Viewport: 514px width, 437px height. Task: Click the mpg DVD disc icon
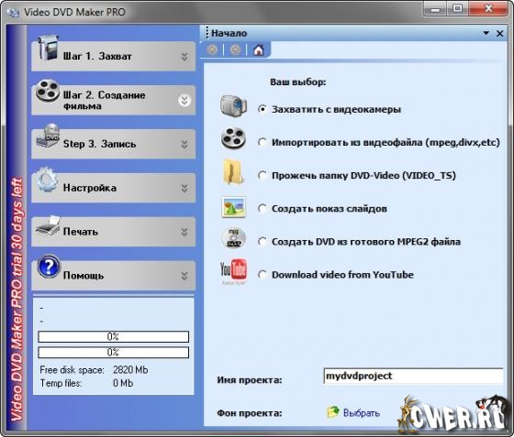click(x=233, y=238)
